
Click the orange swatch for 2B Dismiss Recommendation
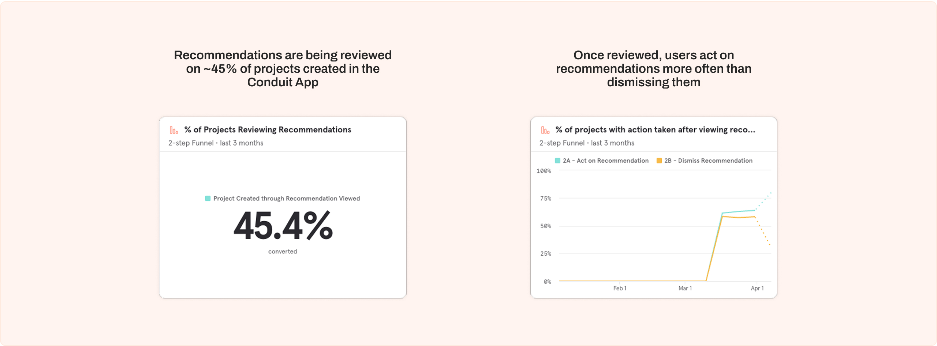(659, 161)
